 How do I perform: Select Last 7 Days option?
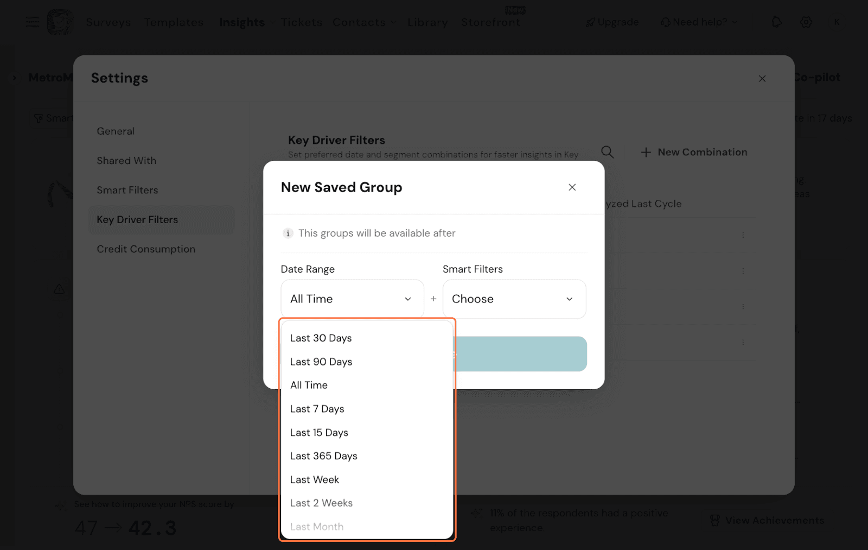pos(317,409)
